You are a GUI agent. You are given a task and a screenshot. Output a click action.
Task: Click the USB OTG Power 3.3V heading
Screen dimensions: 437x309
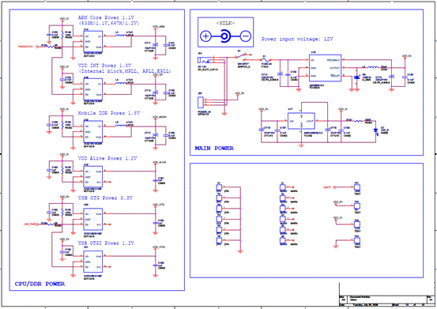[105, 198]
